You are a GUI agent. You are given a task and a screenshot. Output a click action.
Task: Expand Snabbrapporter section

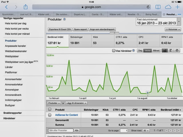[x=13, y=113]
